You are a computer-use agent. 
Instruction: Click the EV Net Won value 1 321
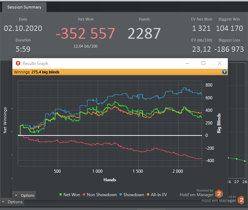pyautogui.click(x=201, y=28)
